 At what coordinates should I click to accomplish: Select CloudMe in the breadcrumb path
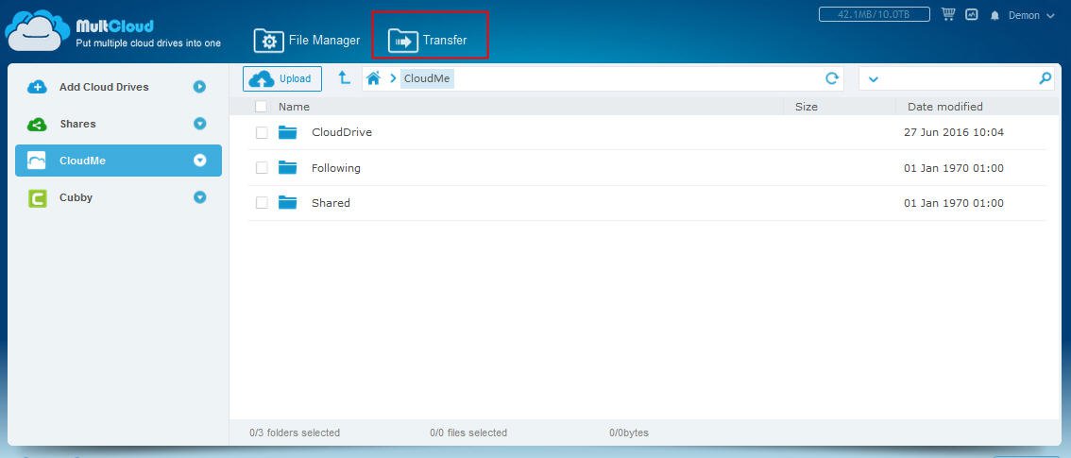(x=427, y=78)
